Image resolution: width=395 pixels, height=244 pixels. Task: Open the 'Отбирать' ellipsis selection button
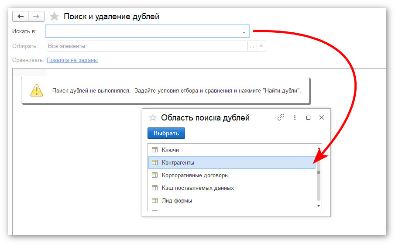tap(252, 46)
